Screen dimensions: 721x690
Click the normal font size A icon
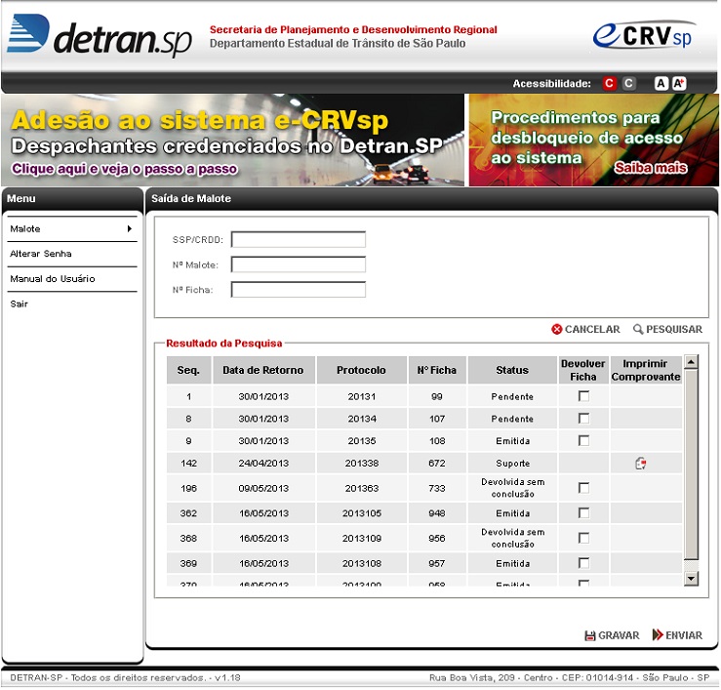tap(661, 83)
